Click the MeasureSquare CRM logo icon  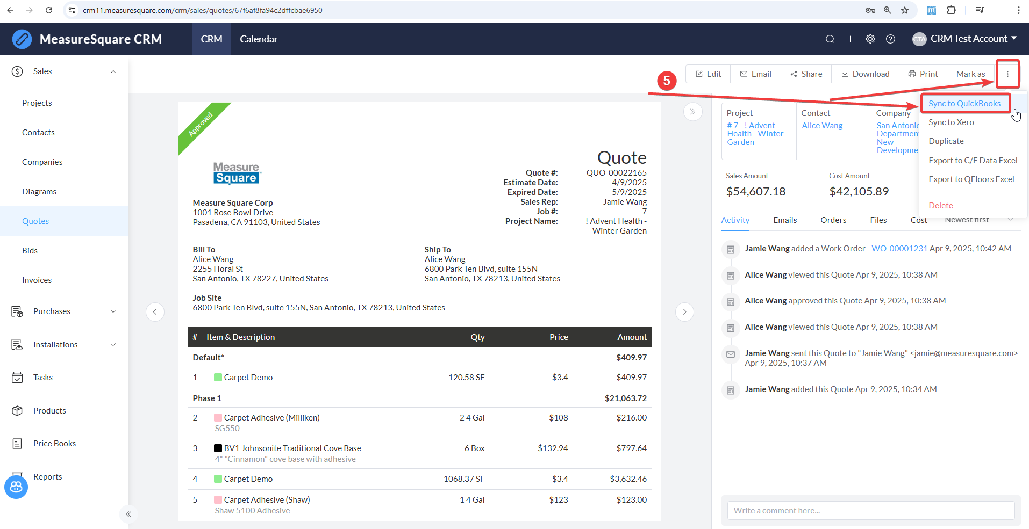[22, 39]
